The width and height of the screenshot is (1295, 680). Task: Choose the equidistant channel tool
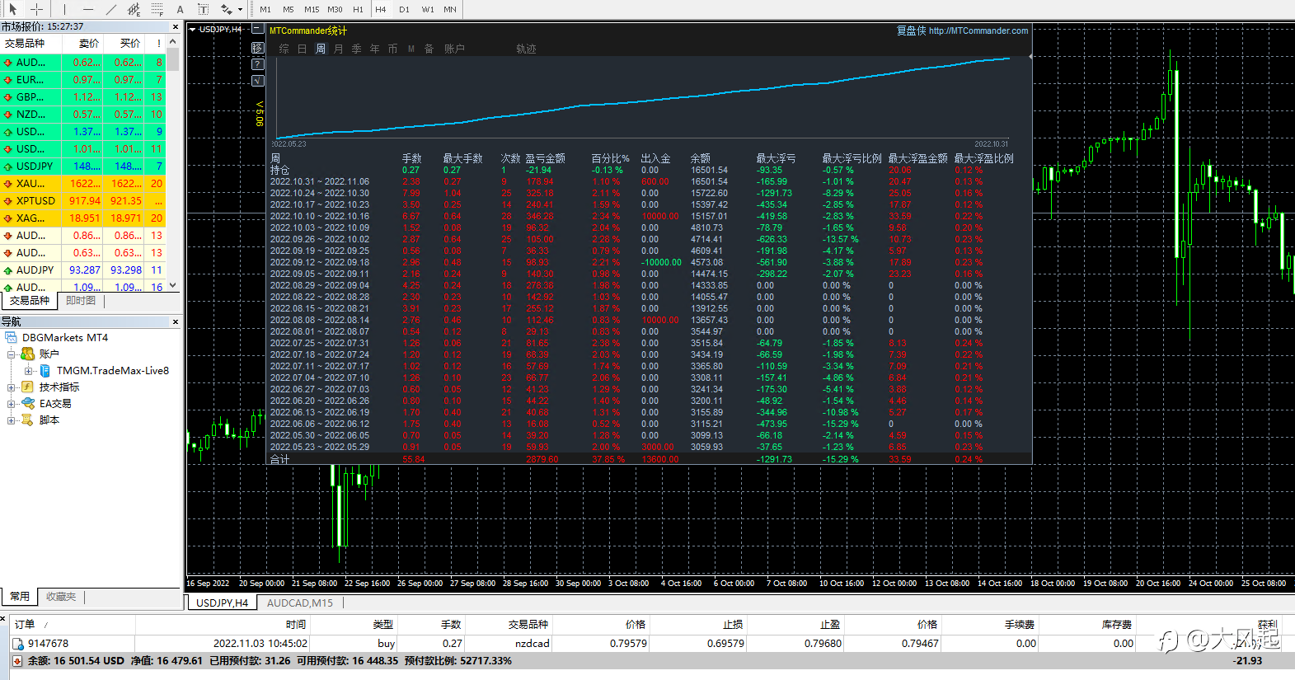[x=134, y=9]
